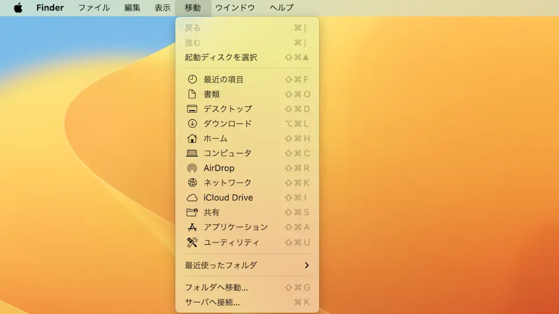Open the 表示 menu in menu bar
This screenshot has height=314, width=559.
pos(162,8)
